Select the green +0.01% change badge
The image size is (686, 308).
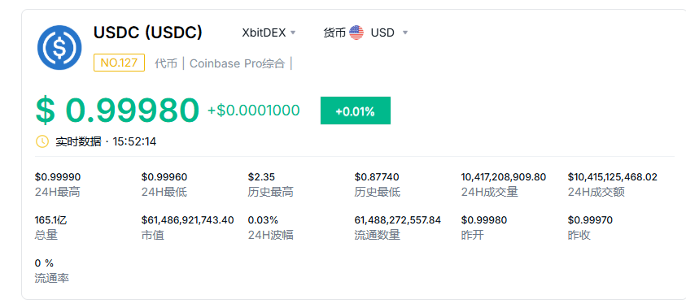coord(356,111)
